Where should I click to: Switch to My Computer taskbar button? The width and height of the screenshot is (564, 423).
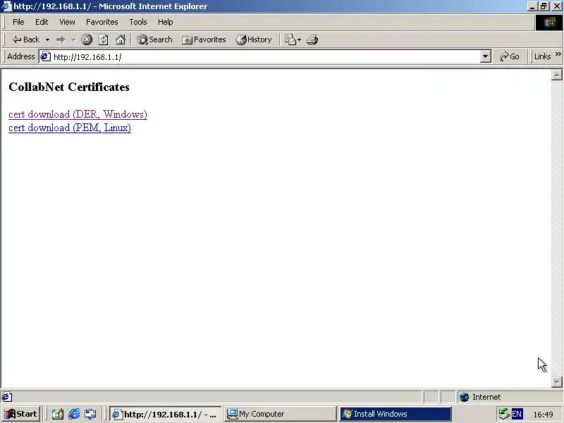pyautogui.click(x=280, y=414)
